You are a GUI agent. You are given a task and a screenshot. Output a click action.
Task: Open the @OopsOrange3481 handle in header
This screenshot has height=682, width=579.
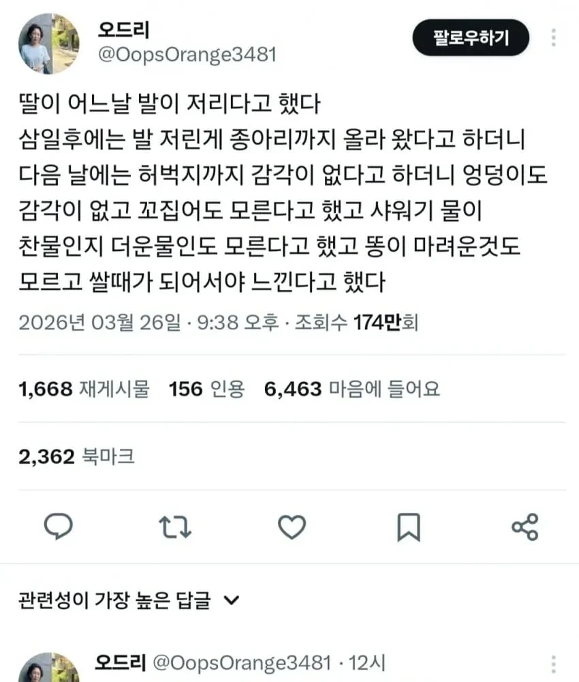187,55
